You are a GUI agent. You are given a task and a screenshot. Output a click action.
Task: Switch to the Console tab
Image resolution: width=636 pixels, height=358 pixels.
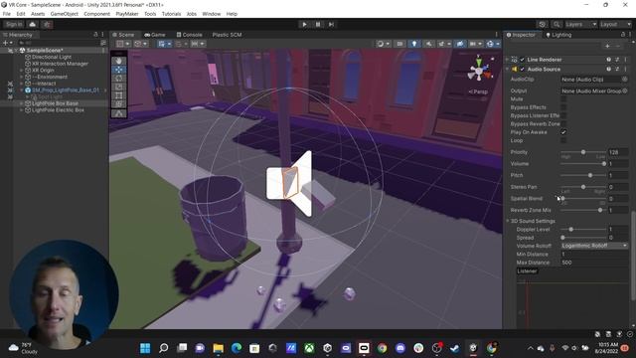click(x=190, y=35)
